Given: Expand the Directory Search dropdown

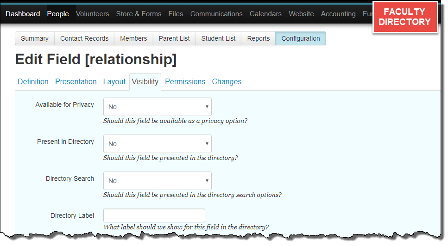Looking at the screenshot, I should (158, 181).
